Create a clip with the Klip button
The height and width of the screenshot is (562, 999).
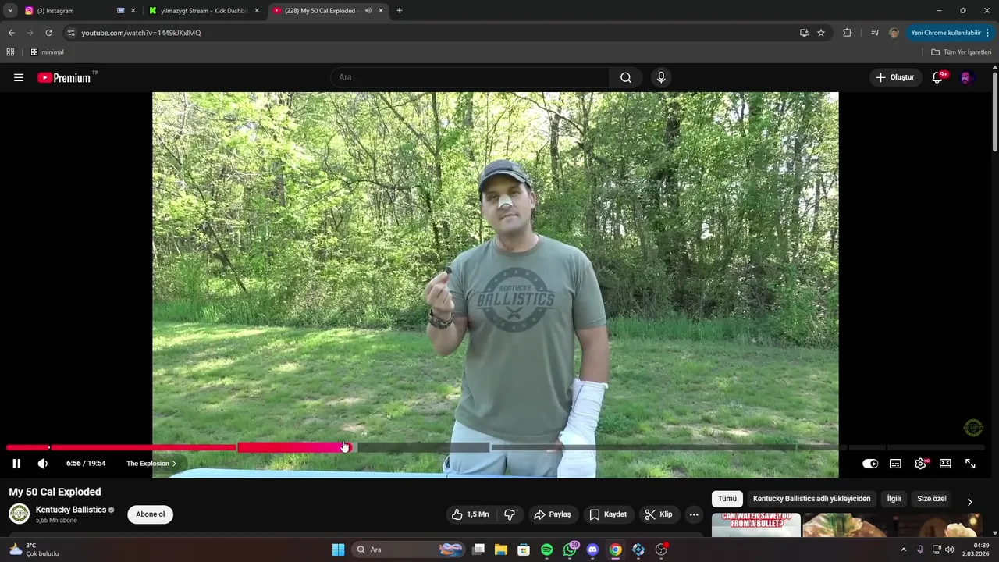(659, 514)
